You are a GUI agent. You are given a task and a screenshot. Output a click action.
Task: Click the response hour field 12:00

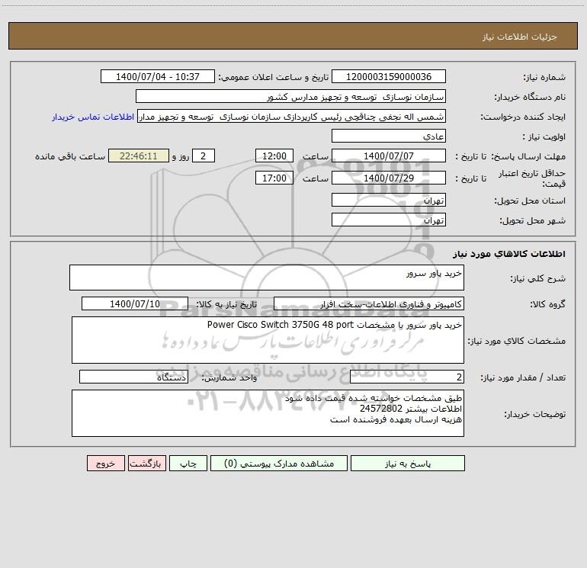274,156
